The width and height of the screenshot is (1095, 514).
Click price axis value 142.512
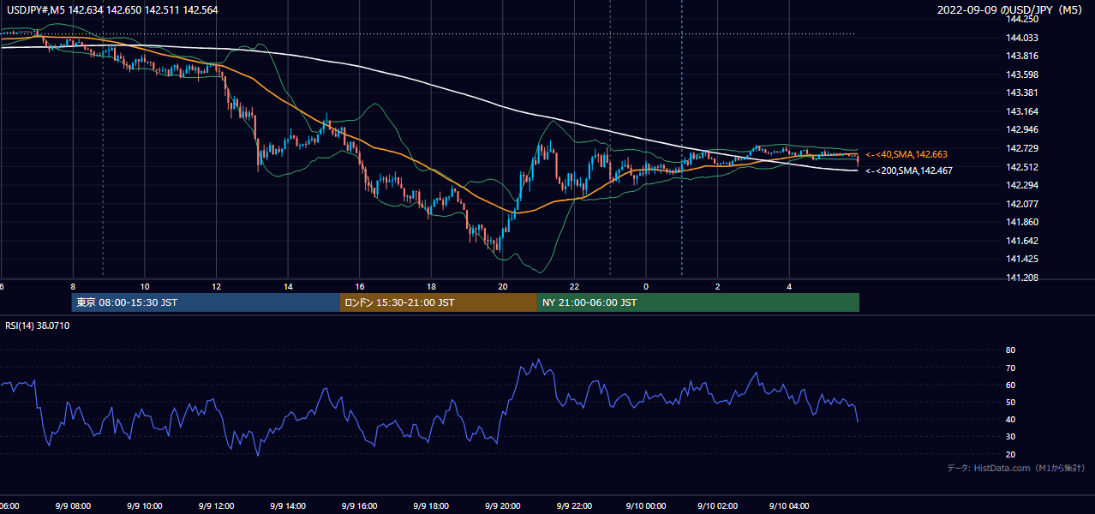1022,167
